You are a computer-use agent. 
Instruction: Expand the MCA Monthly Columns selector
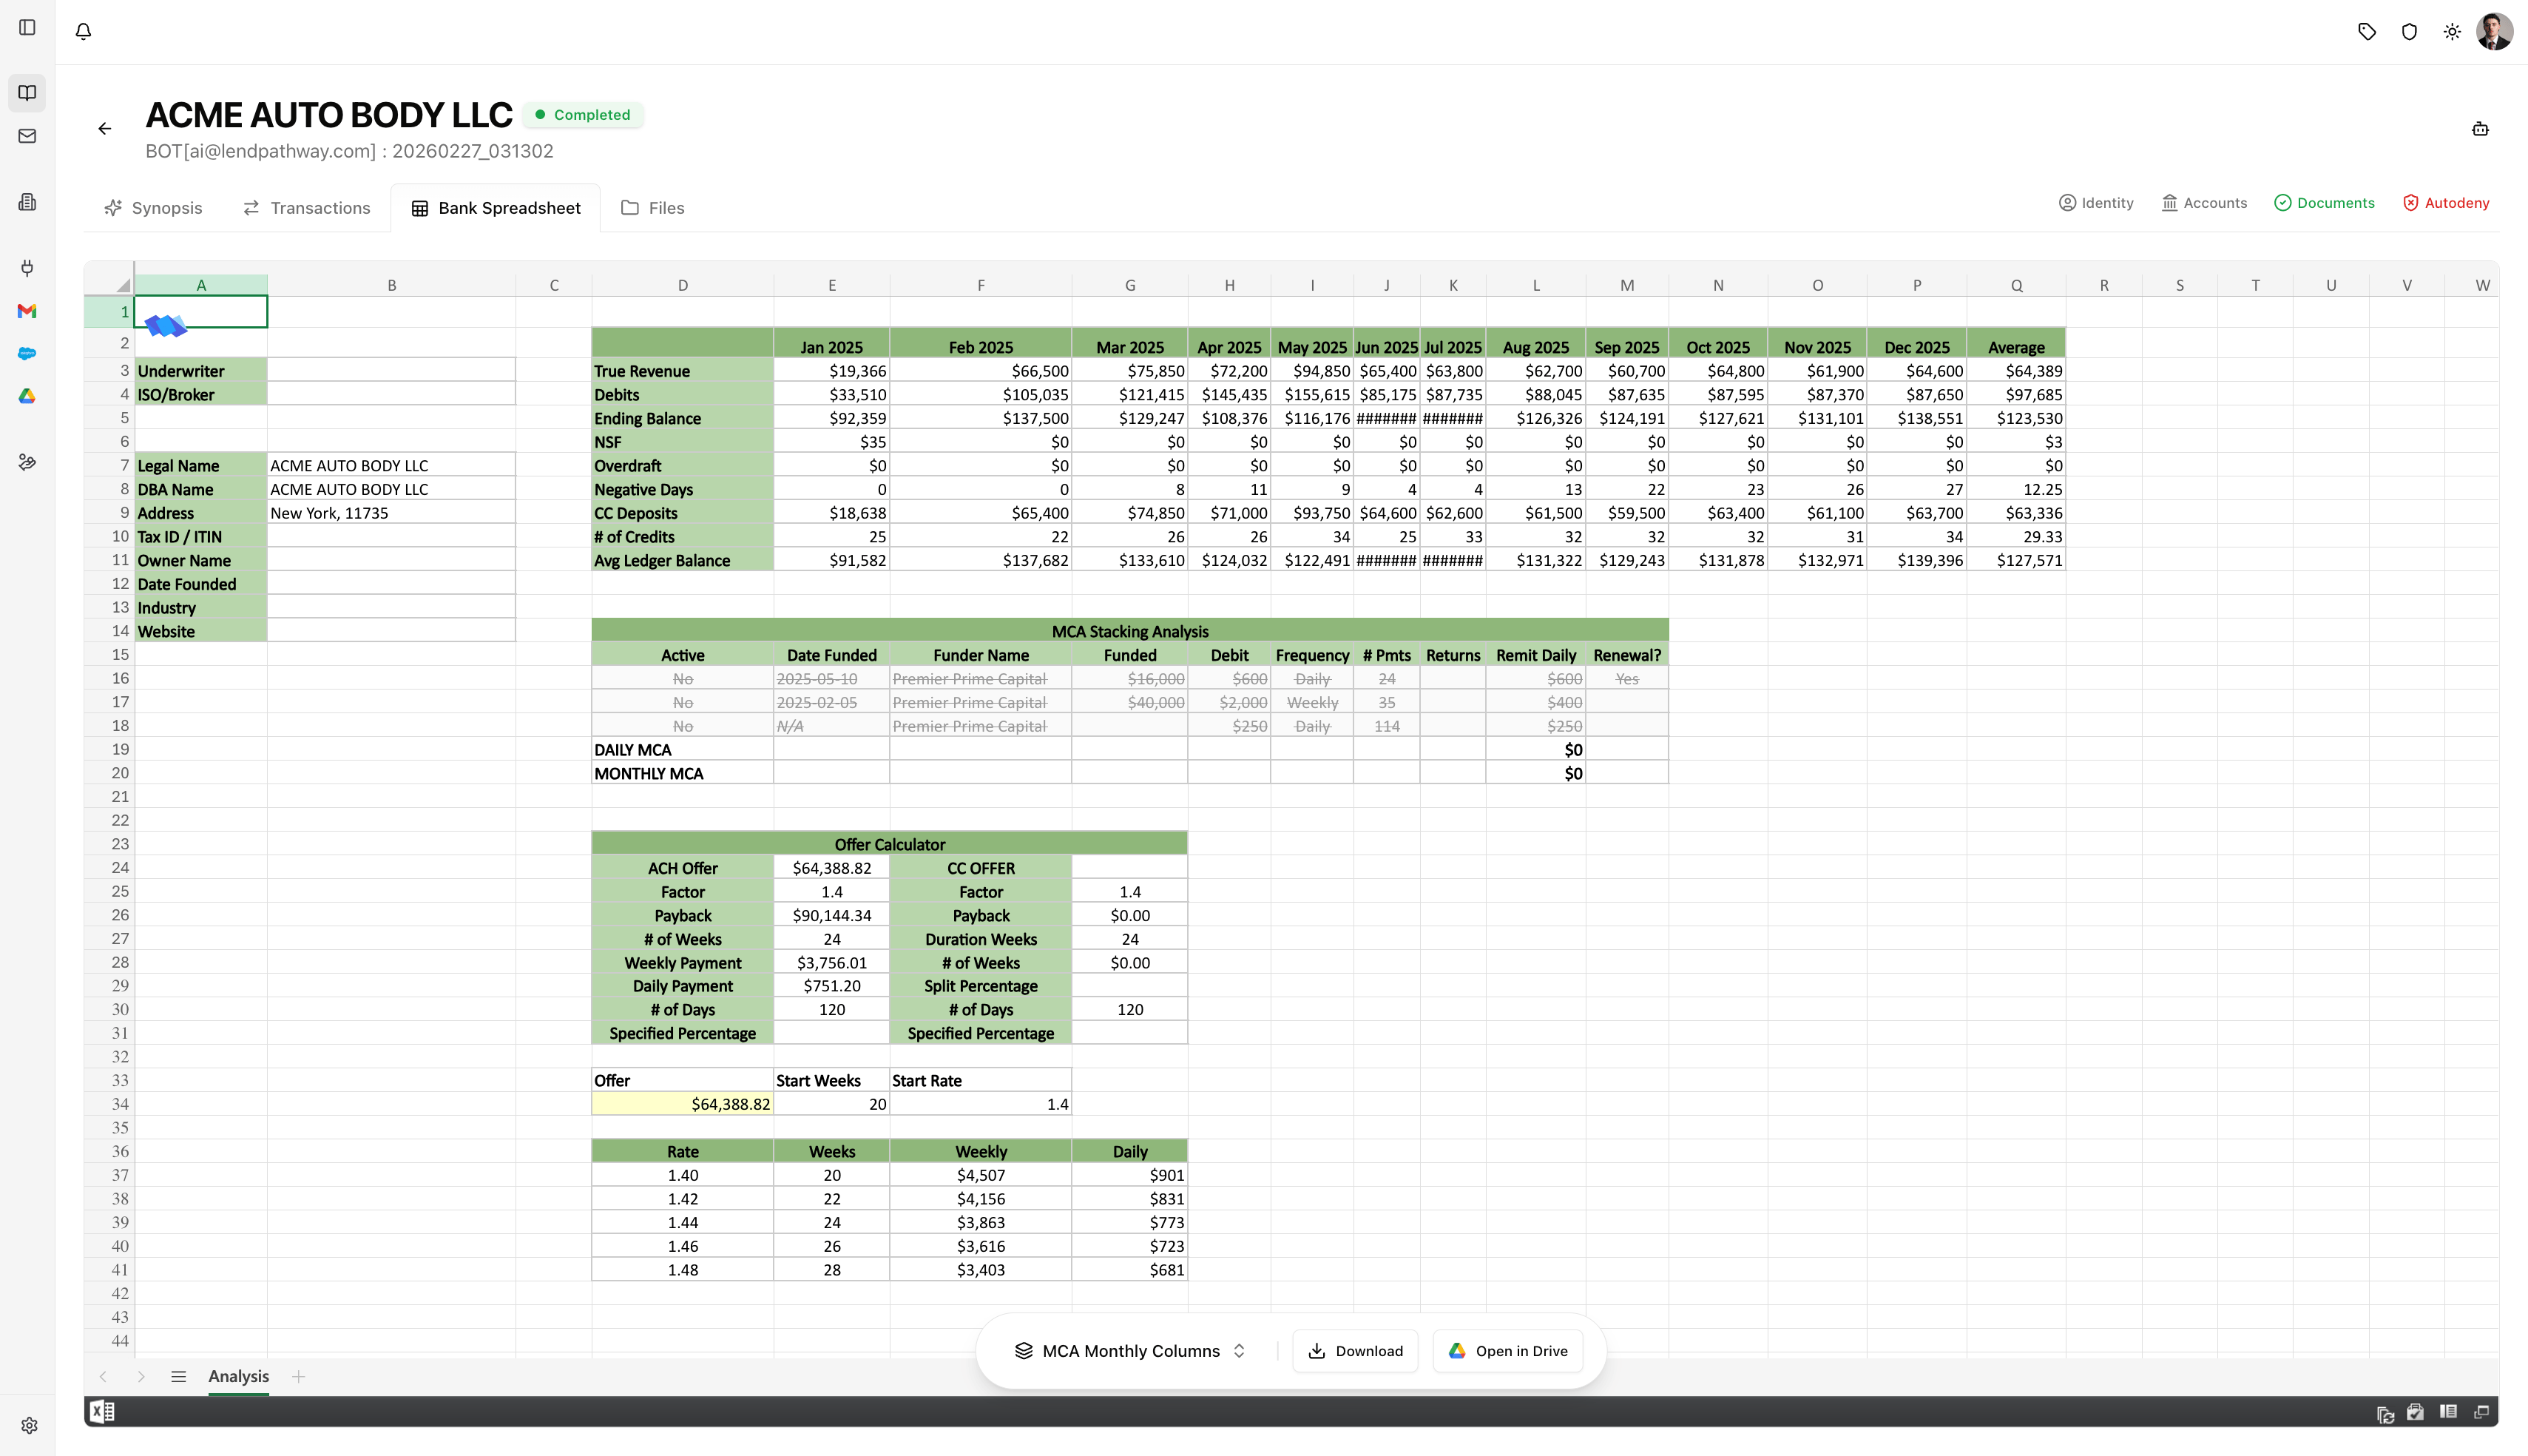pyautogui.click(x=1129, y=1351)
